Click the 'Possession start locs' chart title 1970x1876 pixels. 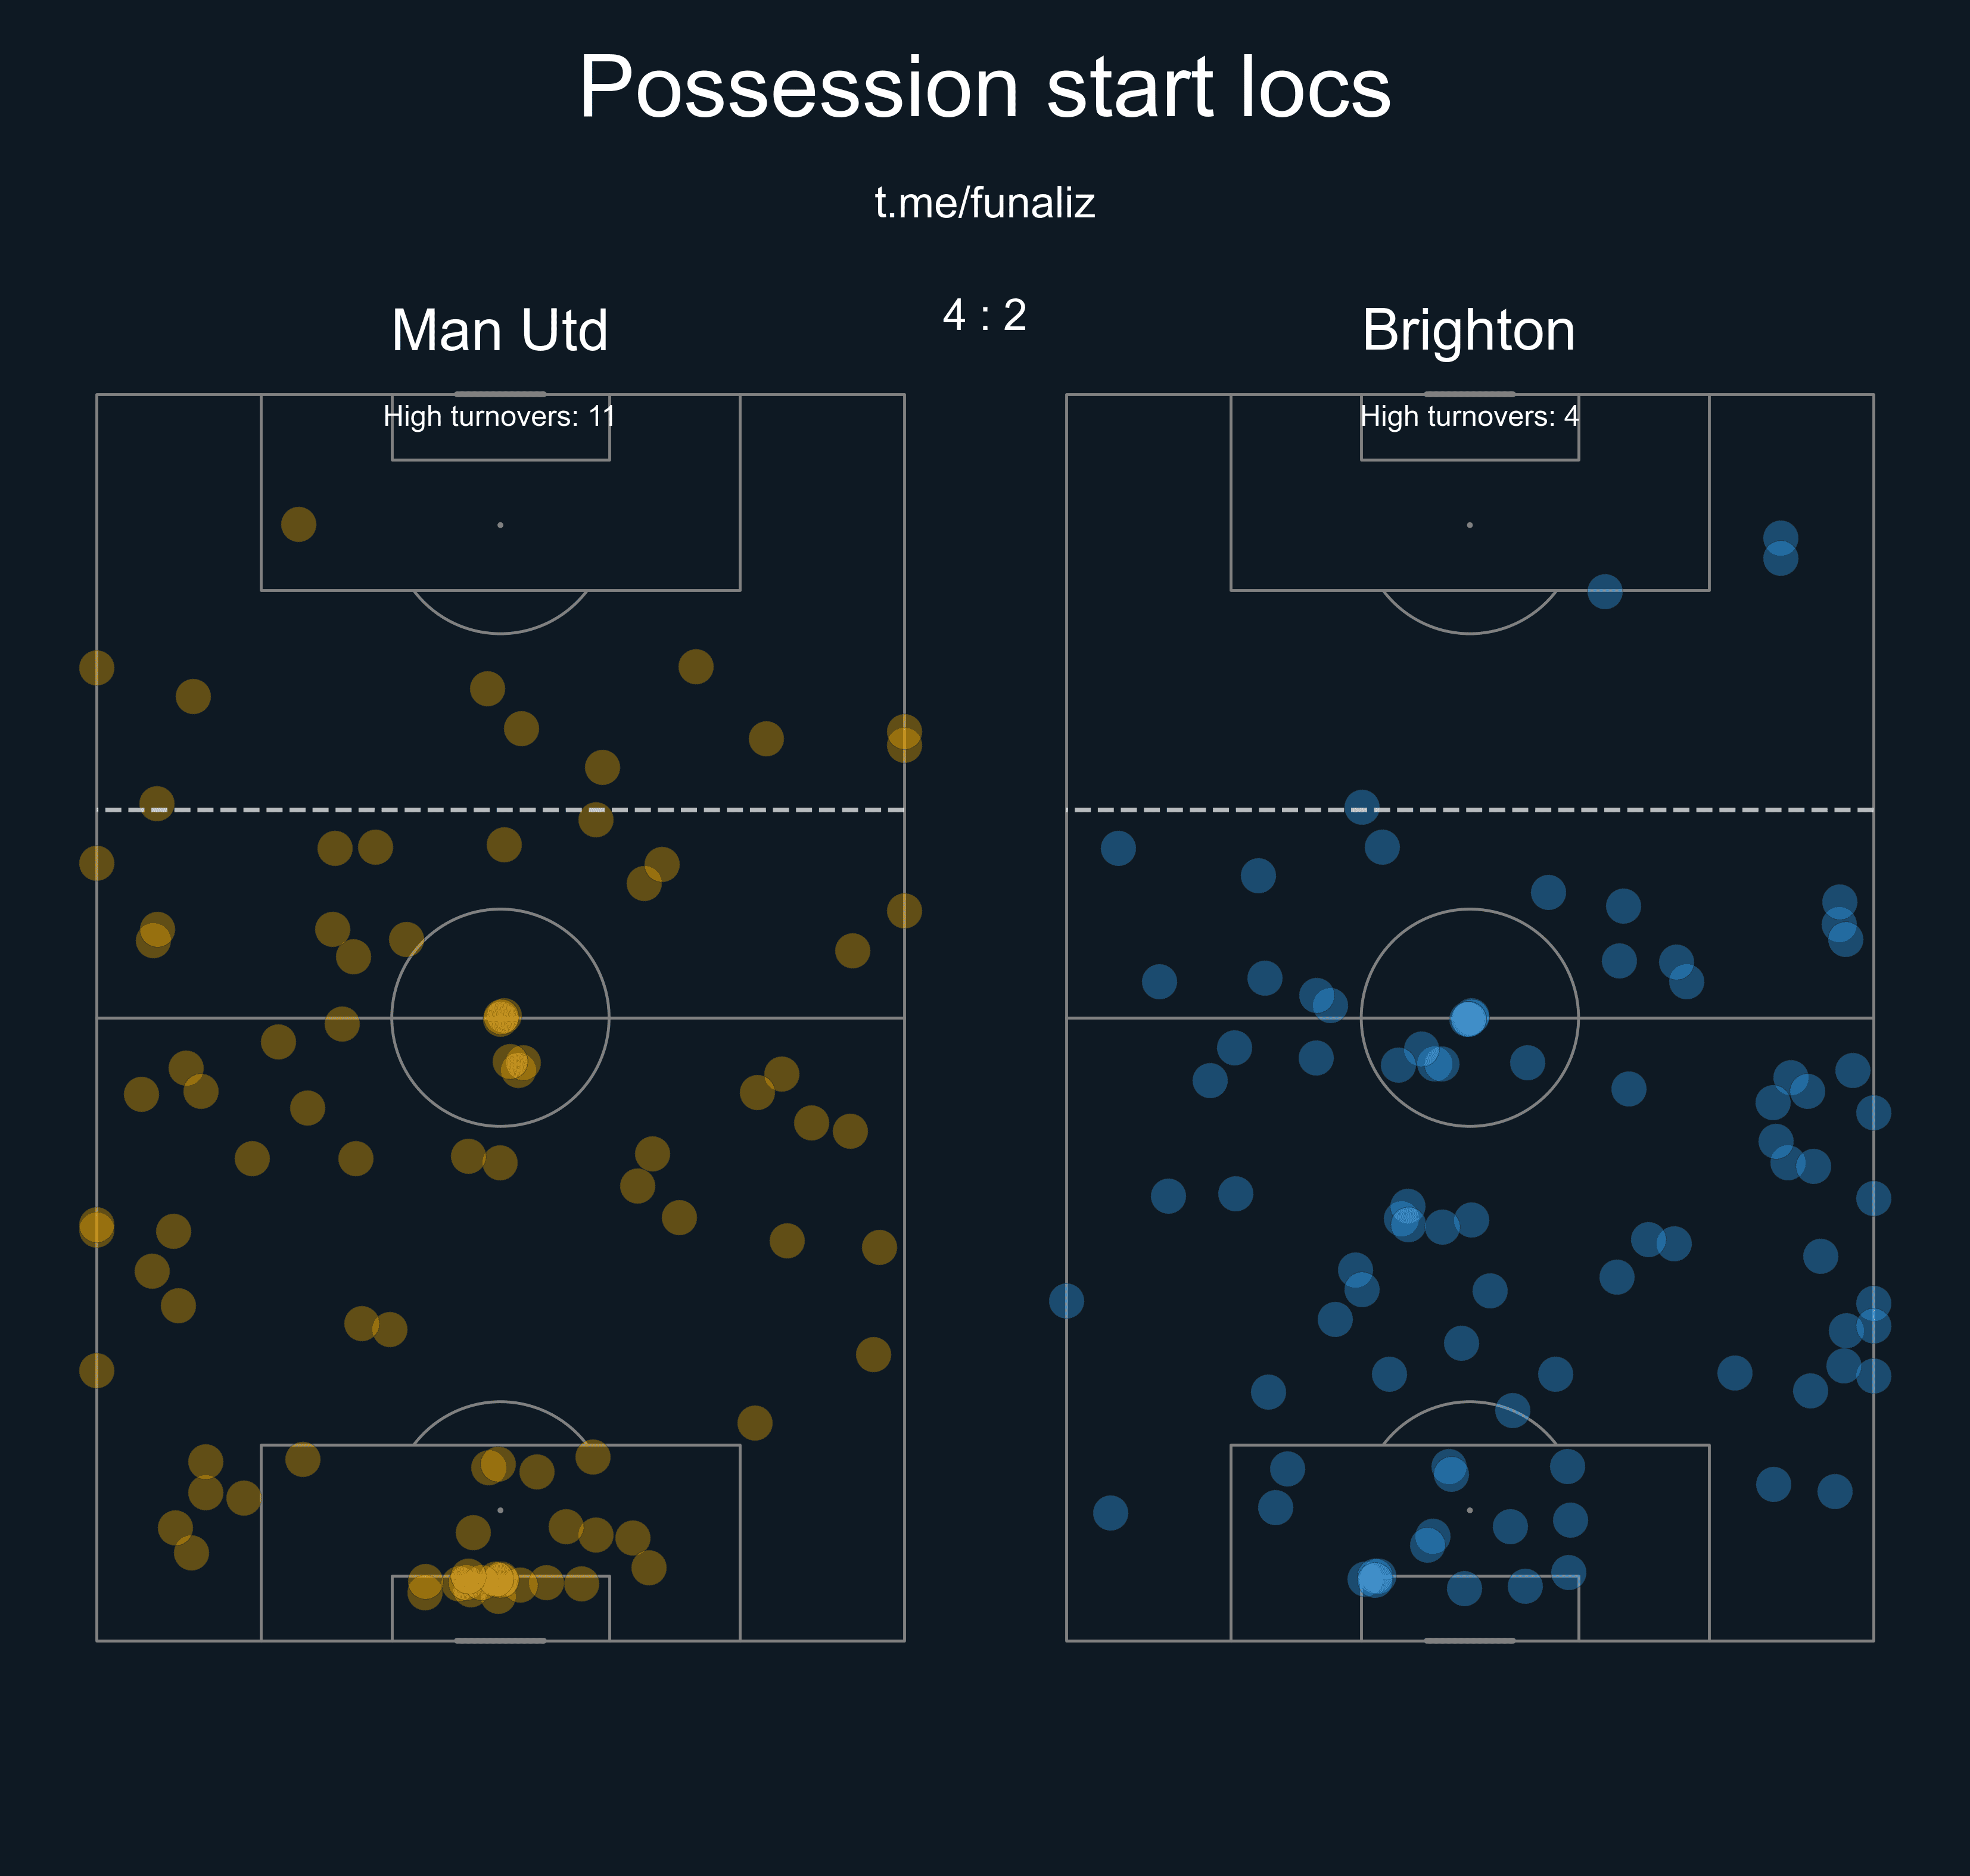(x=984, y=88)
